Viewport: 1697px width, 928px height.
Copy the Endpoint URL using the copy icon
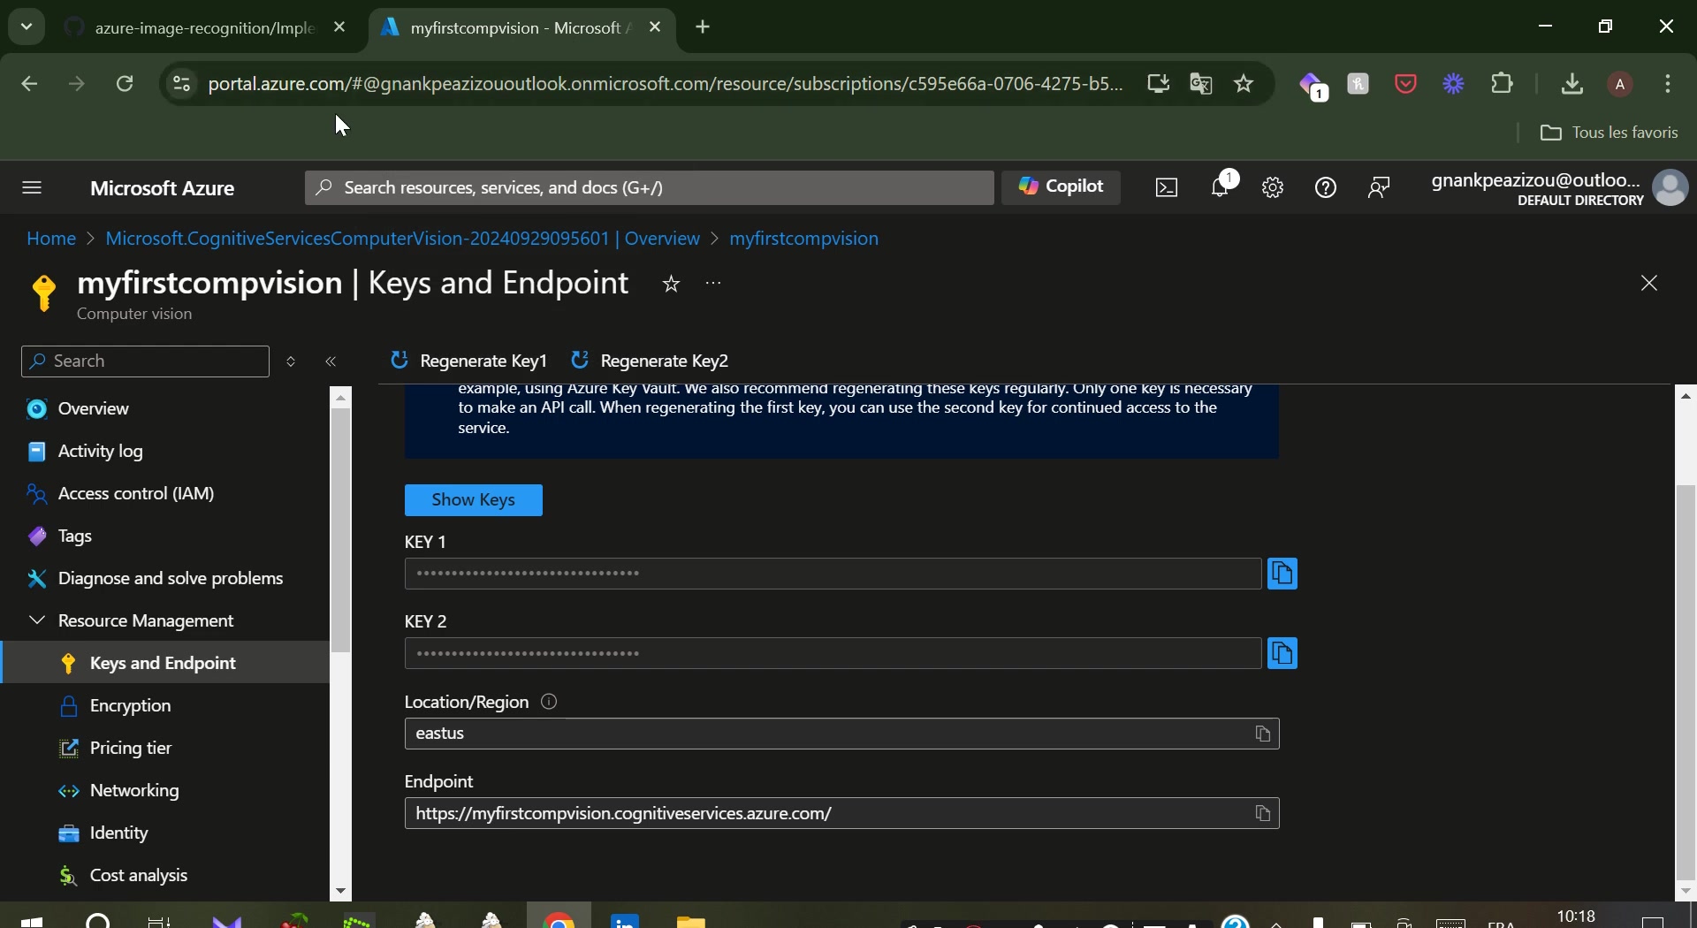pos(1263,813)
